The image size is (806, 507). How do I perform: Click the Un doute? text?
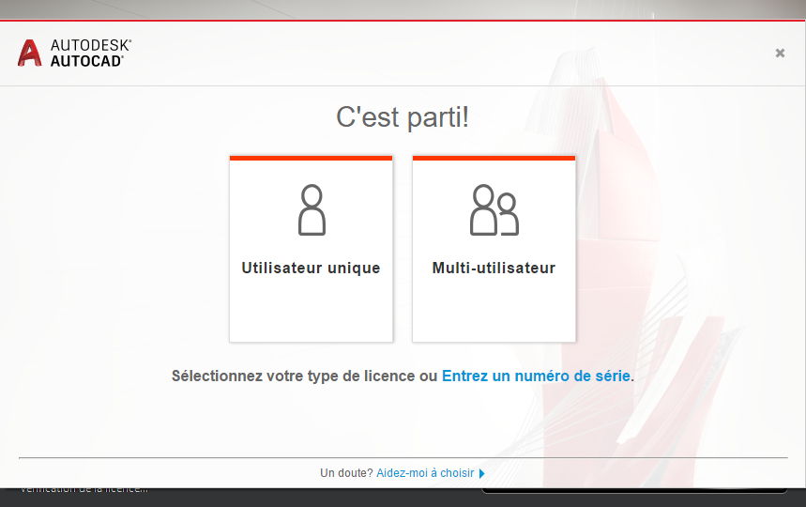346,473
